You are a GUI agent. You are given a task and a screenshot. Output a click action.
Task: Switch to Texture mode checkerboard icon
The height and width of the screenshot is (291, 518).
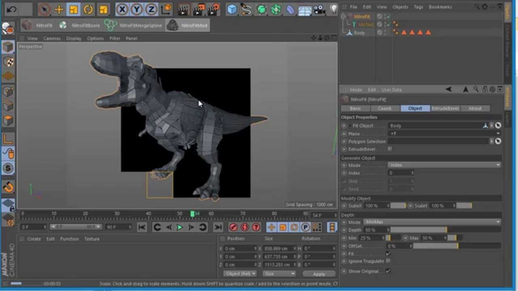(8, 62)
